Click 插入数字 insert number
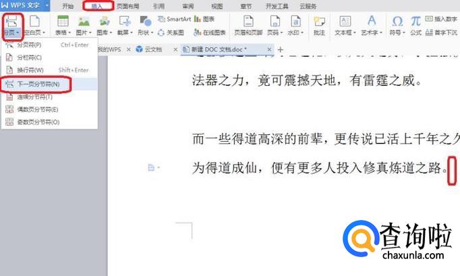The height and width of the screenshot is (276, 460). point(441,19)
